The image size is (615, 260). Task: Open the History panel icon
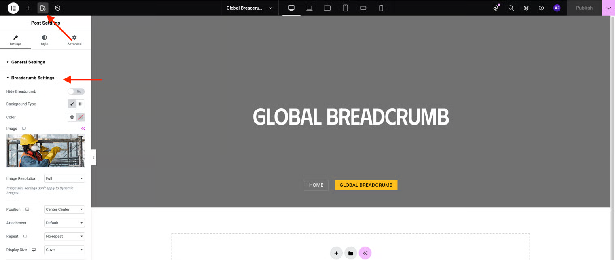coord(58,8)
